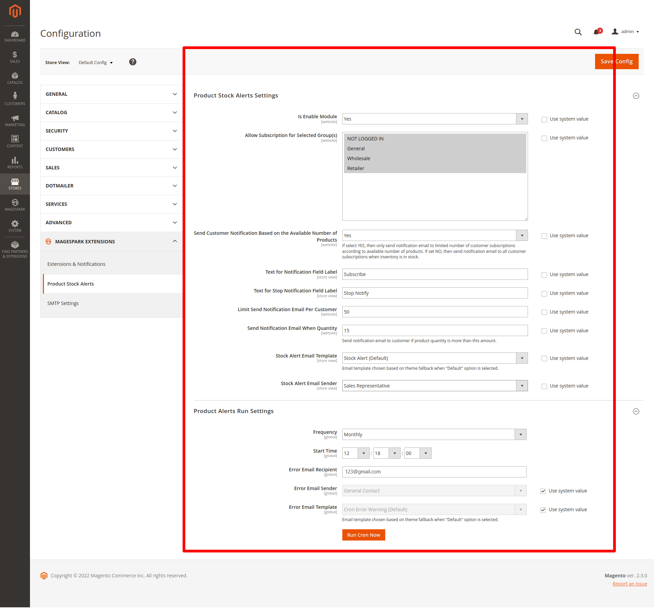Check Use system value for Is Enable Module
The height and width of the screenshot is (608, 654).
click(544, 120)
